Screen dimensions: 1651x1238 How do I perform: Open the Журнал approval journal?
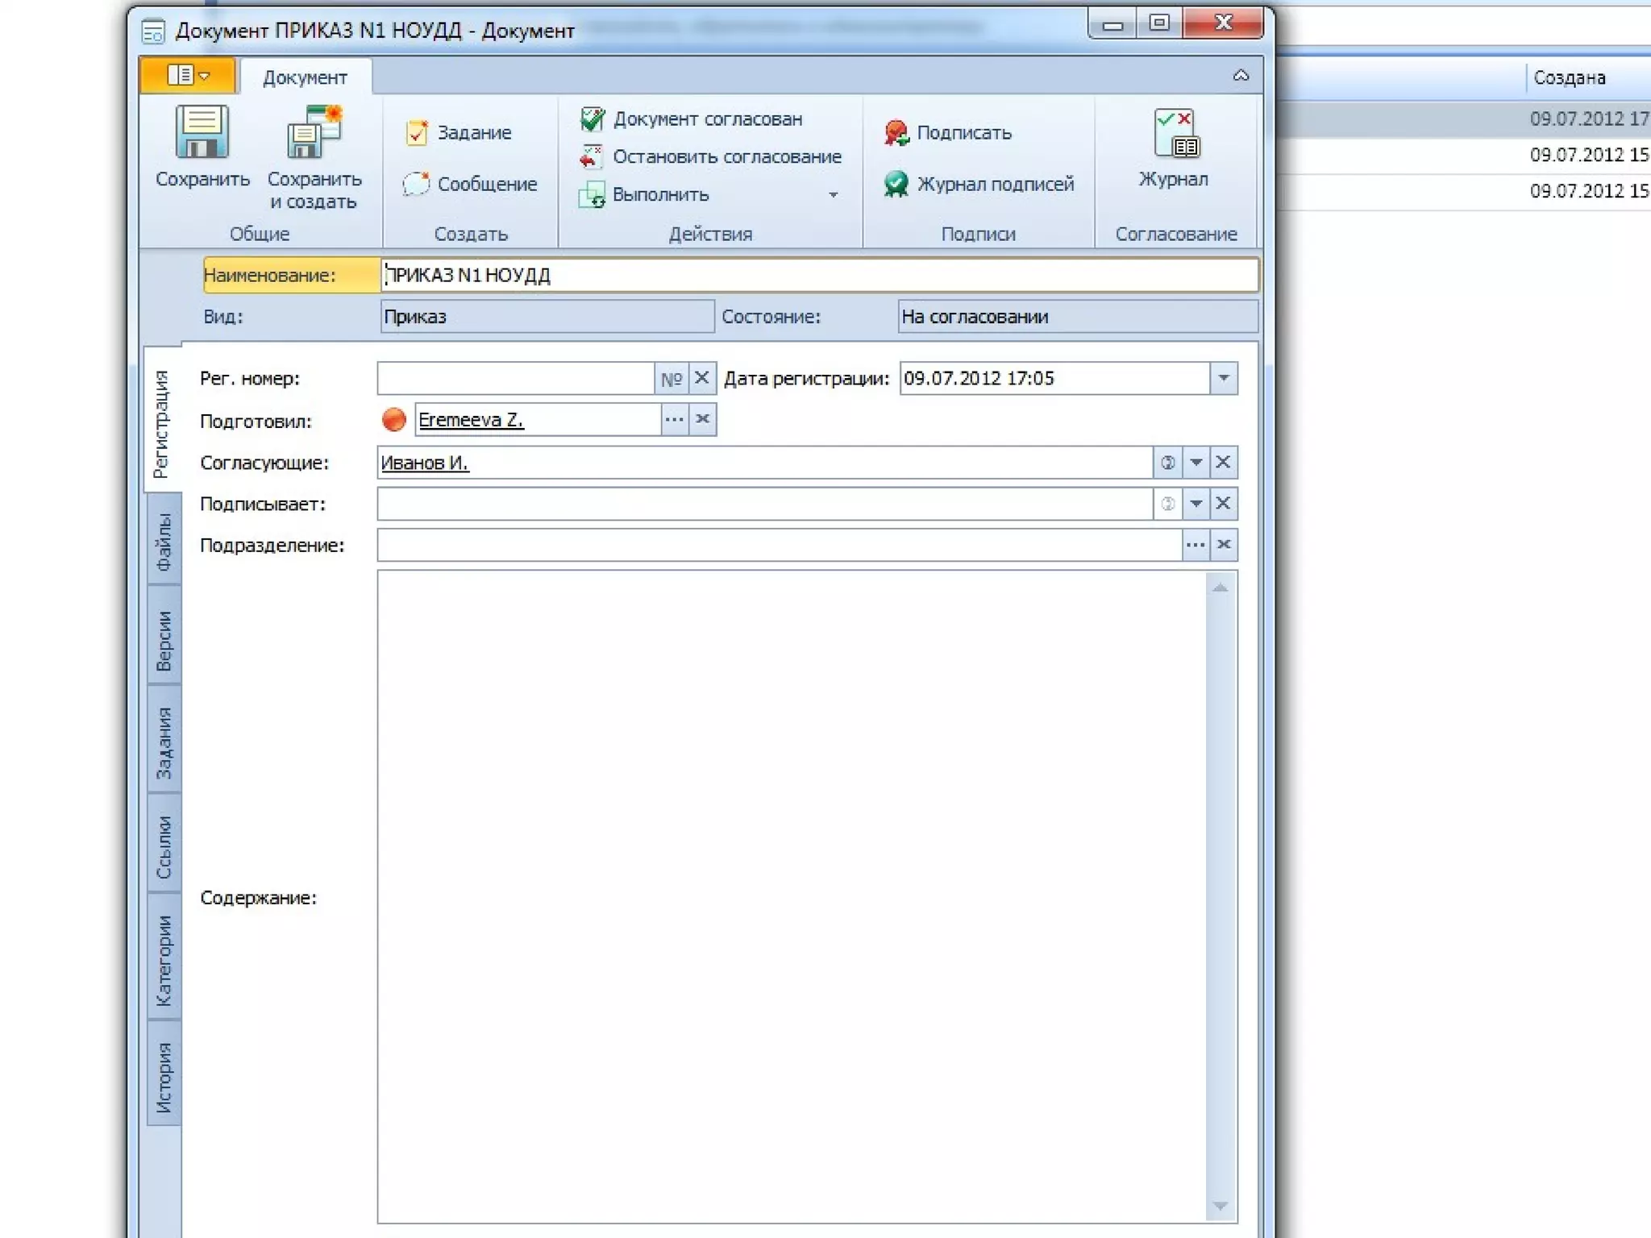click(1175, 137)
